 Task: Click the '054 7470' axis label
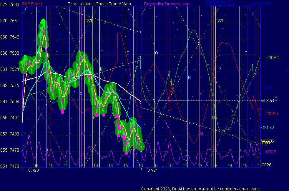tap(10, 167)
